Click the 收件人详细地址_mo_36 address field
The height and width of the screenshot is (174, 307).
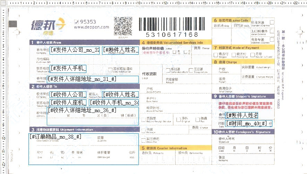pyautogui.click(x=93, y=116)
